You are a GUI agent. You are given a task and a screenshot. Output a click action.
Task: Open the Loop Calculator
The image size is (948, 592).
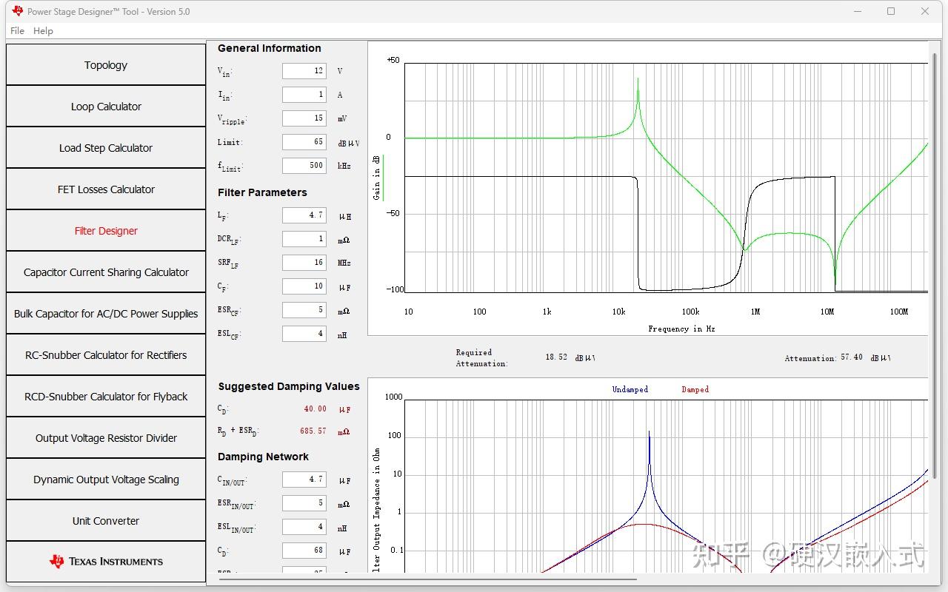click(x=106, y=107)
